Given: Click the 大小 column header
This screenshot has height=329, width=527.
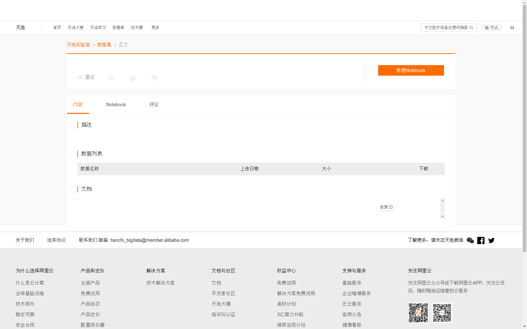Looking at the screenshot, I should [x=326, y=169].
